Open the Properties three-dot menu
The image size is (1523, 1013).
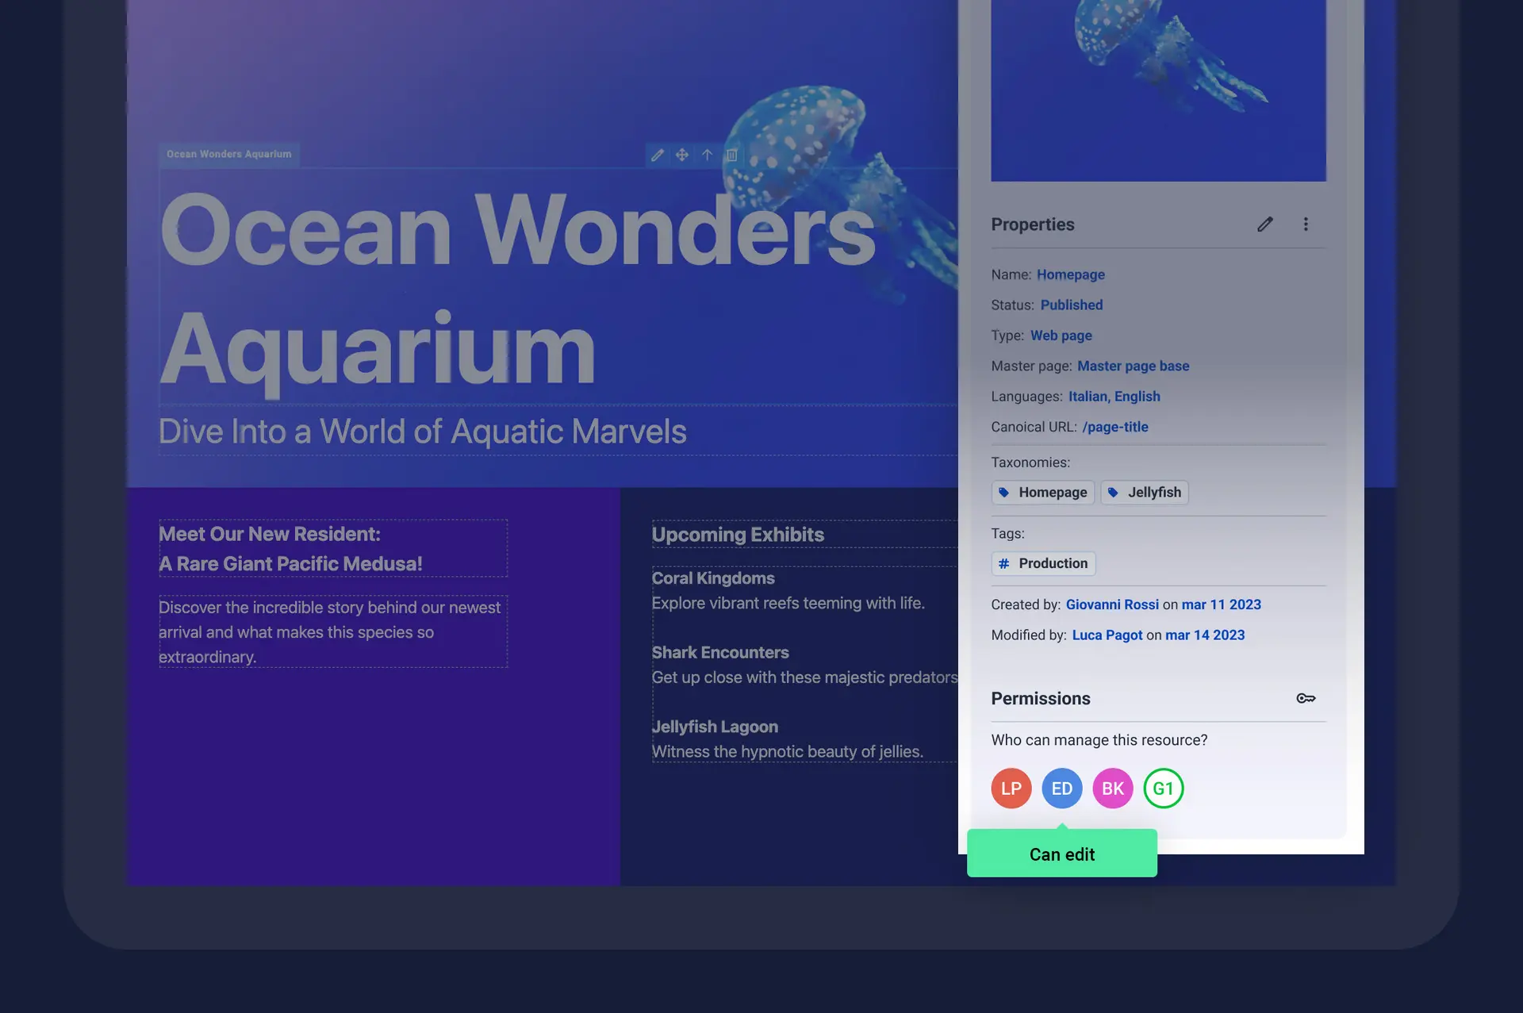click(x=1306, y=224)
